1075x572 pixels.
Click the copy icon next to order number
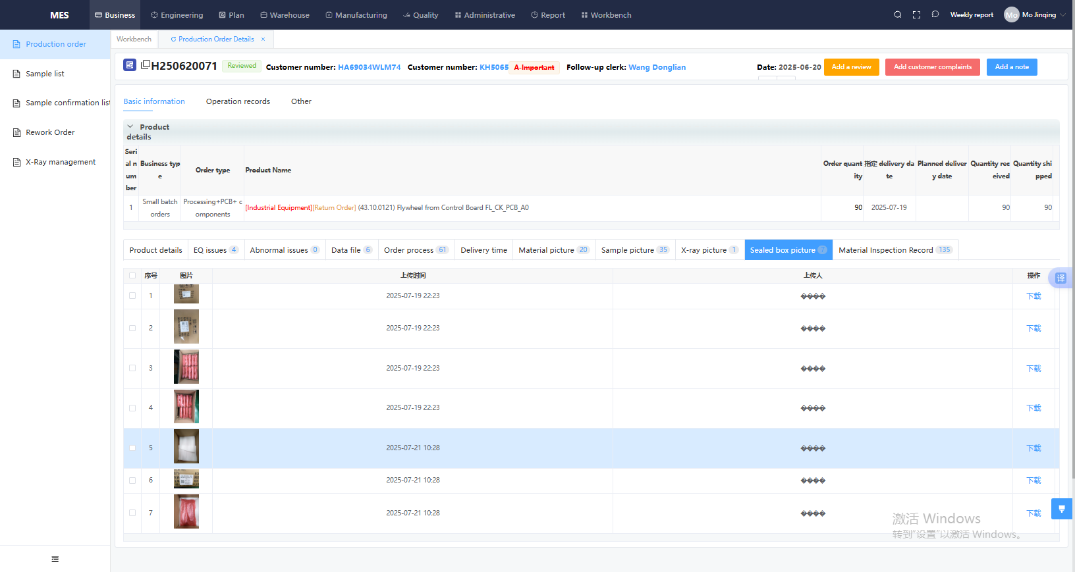pyautogui.click(x=146, y=65)
